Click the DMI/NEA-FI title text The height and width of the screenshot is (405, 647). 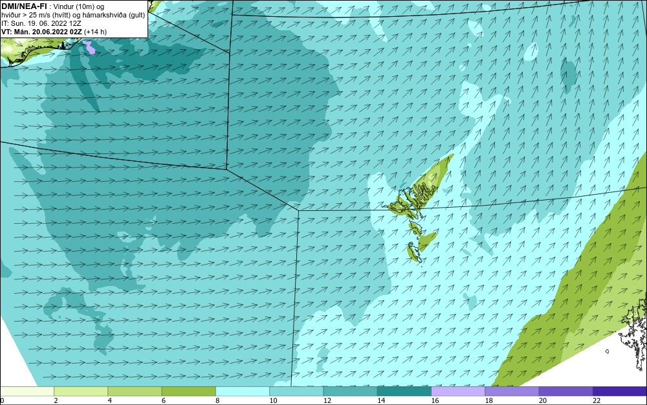24,6
